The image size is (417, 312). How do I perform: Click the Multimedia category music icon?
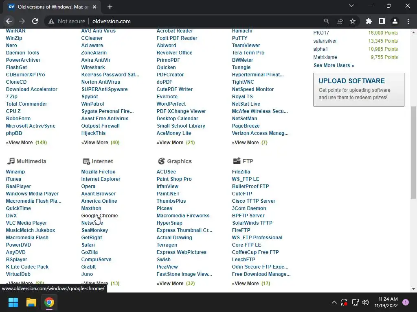point(11,161)
